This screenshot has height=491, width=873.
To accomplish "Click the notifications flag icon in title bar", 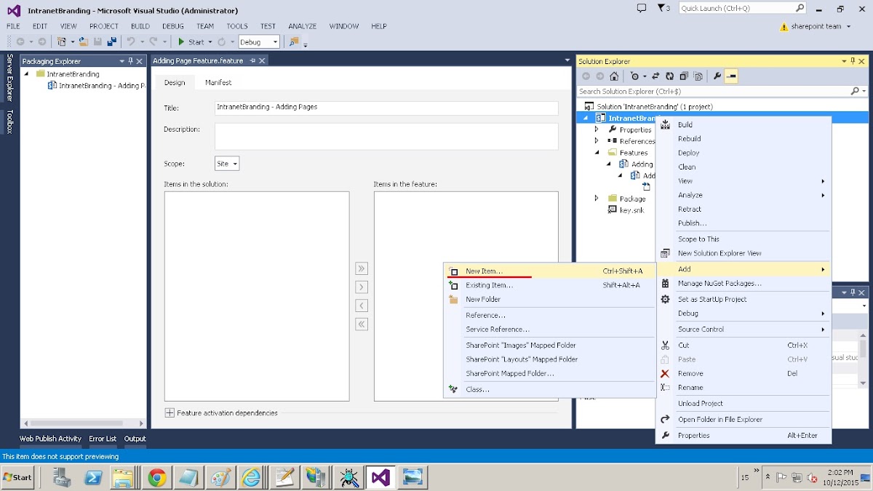I will coord(663,9).
